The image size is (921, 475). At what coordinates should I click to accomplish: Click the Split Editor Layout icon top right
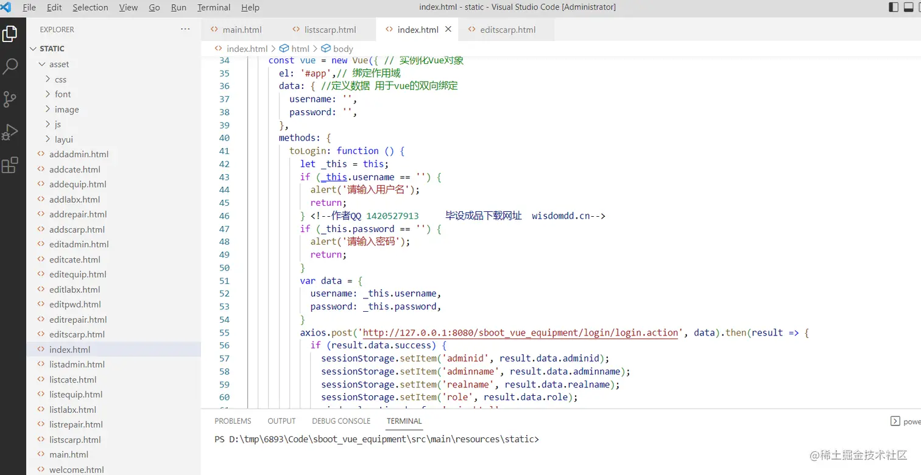pos(893,7)
